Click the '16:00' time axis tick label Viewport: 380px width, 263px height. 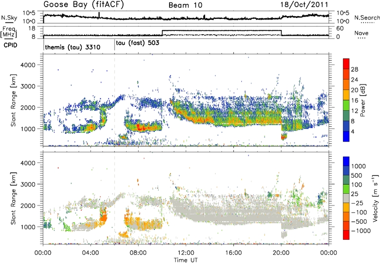(233, 253)
